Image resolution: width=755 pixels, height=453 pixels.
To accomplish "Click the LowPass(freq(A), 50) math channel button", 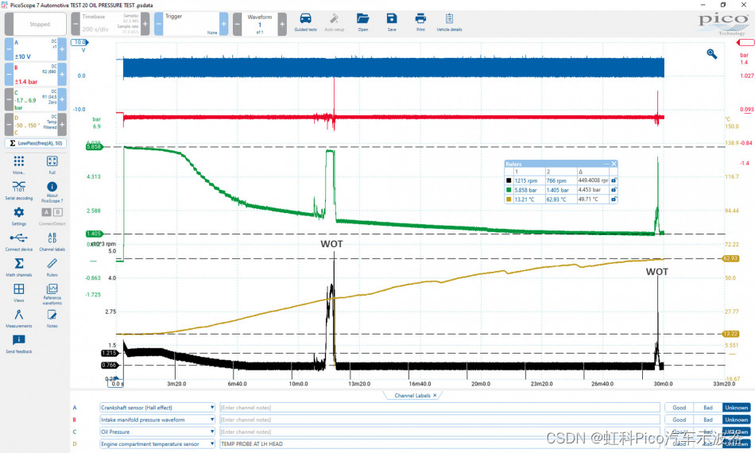I will pyautogui.click(x=36, y=144).
